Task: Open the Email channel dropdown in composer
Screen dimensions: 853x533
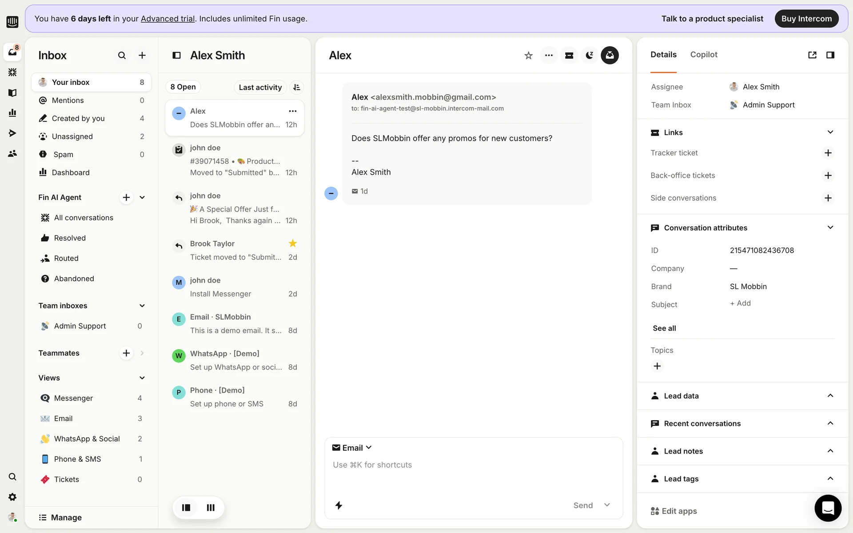Action: 352,448
